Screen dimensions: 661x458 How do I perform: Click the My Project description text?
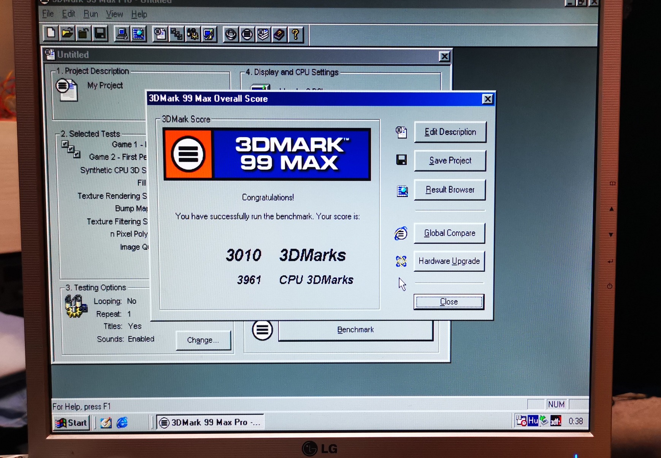(x=105, y=86)
